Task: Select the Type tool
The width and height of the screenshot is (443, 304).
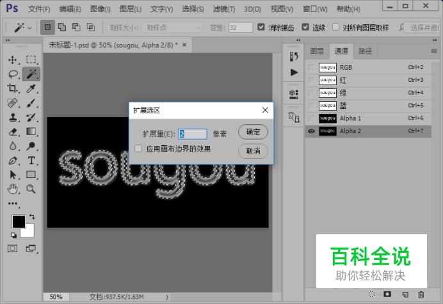Action: pyautogui.click(x=31, y=161)
